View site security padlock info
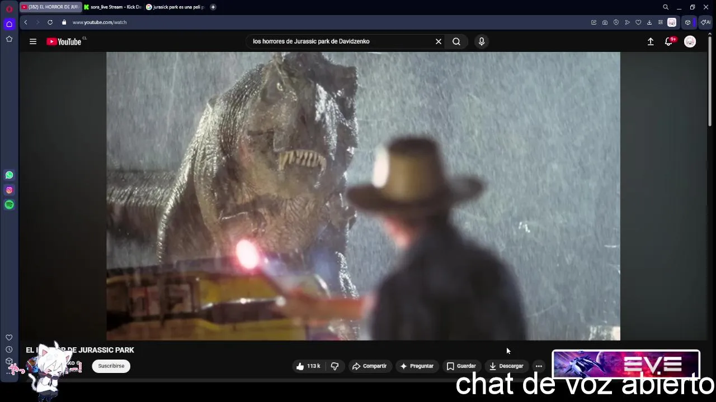This screenshot has width=716, height=402. tap(64, 22)
